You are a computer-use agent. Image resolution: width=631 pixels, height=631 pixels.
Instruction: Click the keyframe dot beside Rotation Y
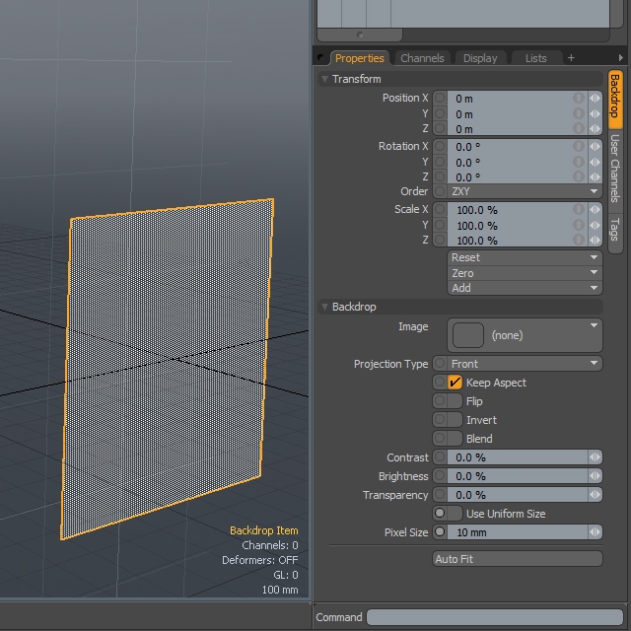click(x=440, y=162)
